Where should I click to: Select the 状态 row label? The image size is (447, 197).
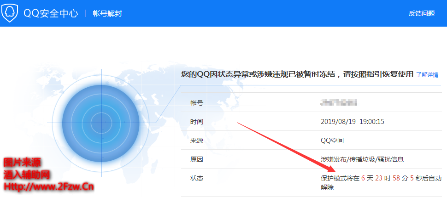197,178
